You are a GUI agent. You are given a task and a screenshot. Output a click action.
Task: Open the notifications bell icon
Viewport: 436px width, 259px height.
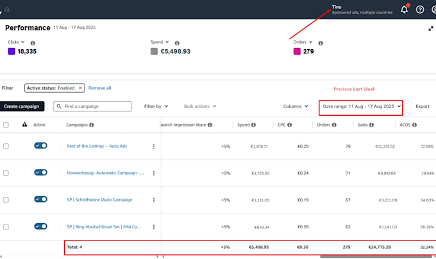pos(405,10)
